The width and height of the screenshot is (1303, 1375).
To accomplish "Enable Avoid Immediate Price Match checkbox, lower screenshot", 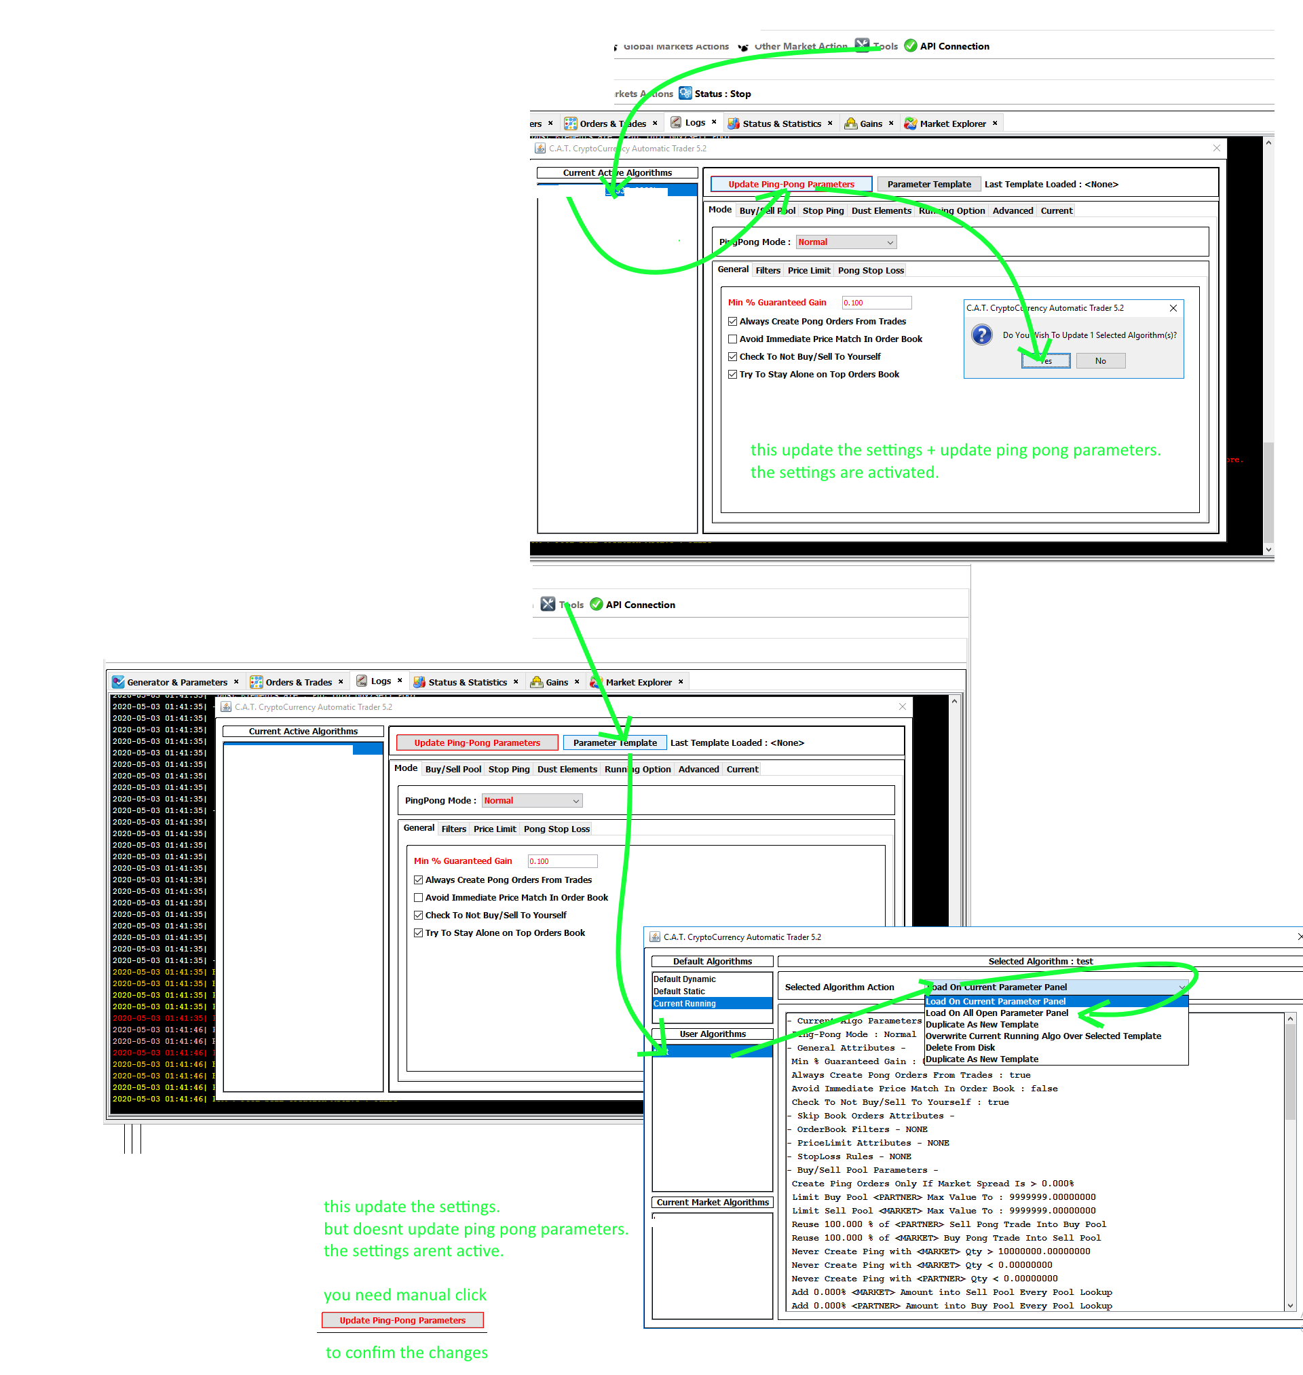I will point(419,898).
